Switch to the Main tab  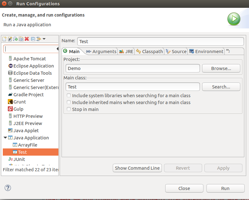tap(72, 51)
